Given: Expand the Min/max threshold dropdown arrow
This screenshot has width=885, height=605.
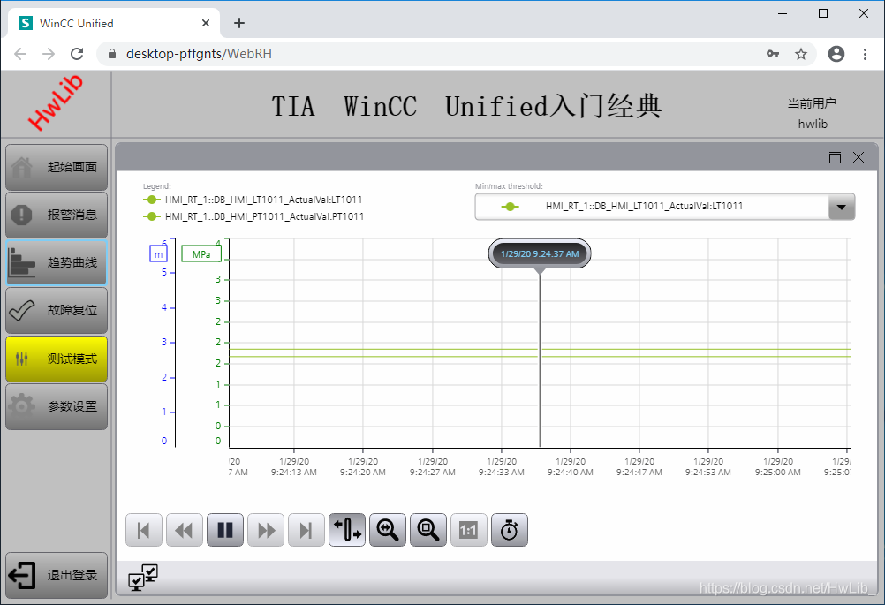Looking at the screenshot, I should click(841, 207).
